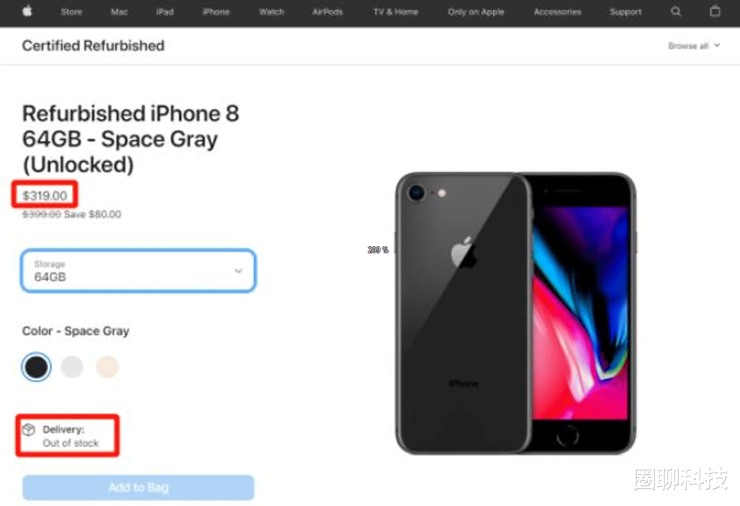The width and height of the screenshot is (740, 506).
Task: Open the iPad menu item
Action: click(x=165, y=12)
